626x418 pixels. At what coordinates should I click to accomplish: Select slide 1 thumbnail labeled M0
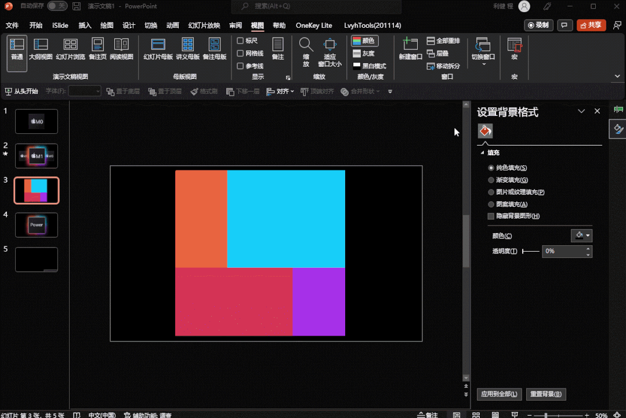click(x=37, y=121)
